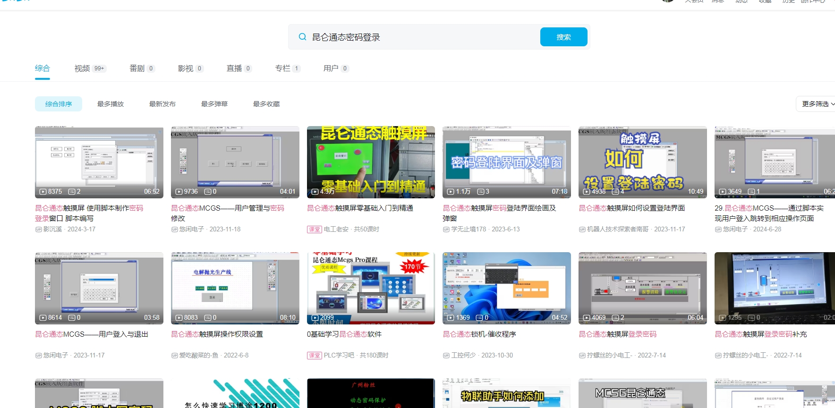Click the 课堂 badge beside PLC学习吧
The height and width of the screenshot is (408, 835).
point(314,356)
